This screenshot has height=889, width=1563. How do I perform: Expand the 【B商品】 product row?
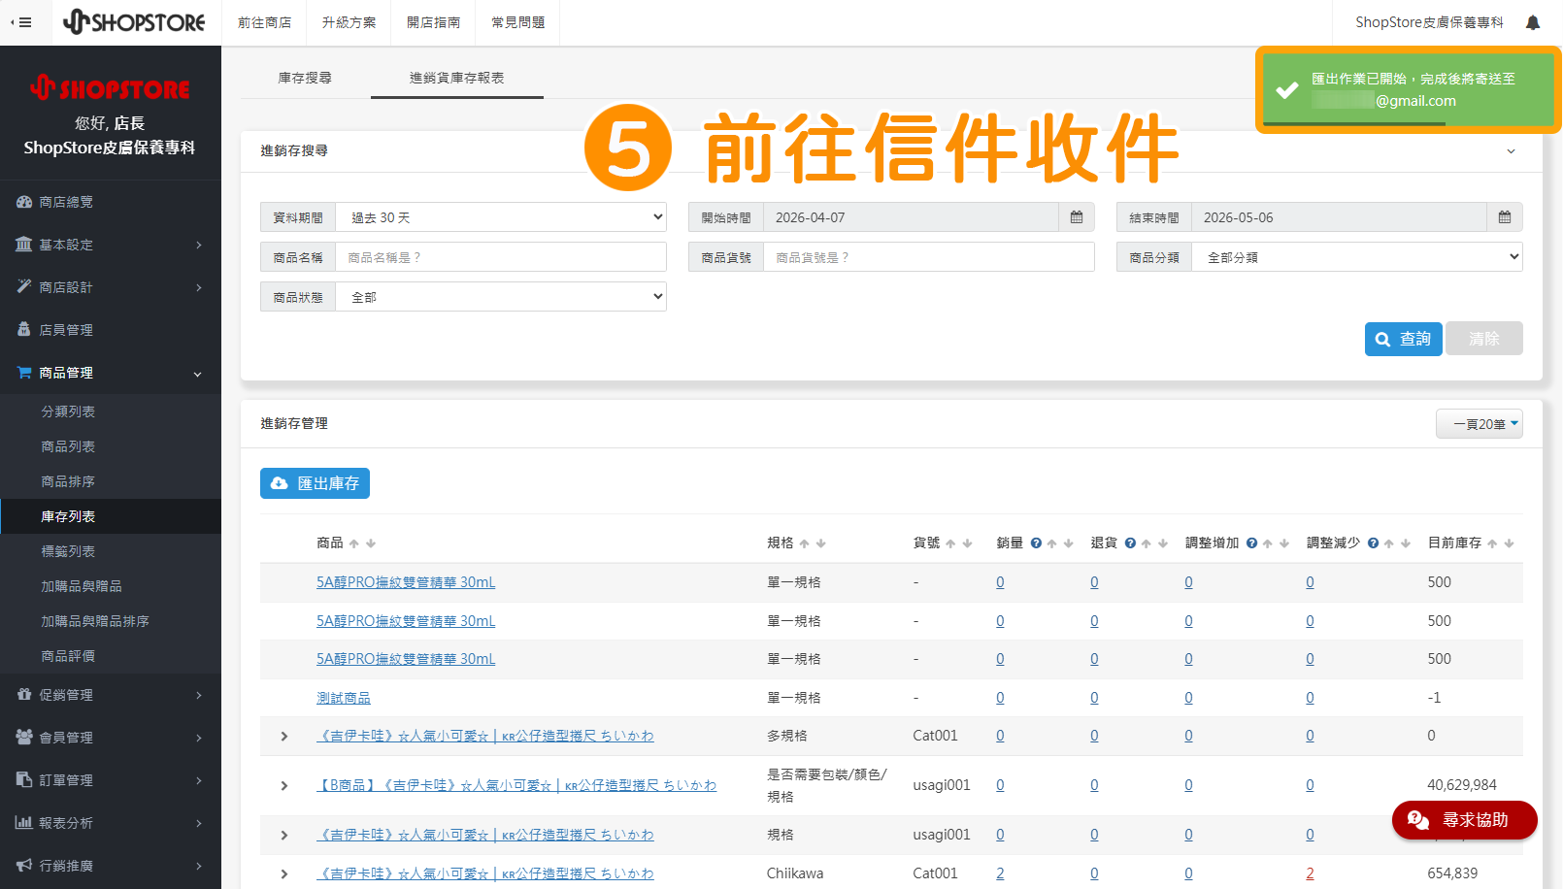pyautogui.click(x=284, y=785)
